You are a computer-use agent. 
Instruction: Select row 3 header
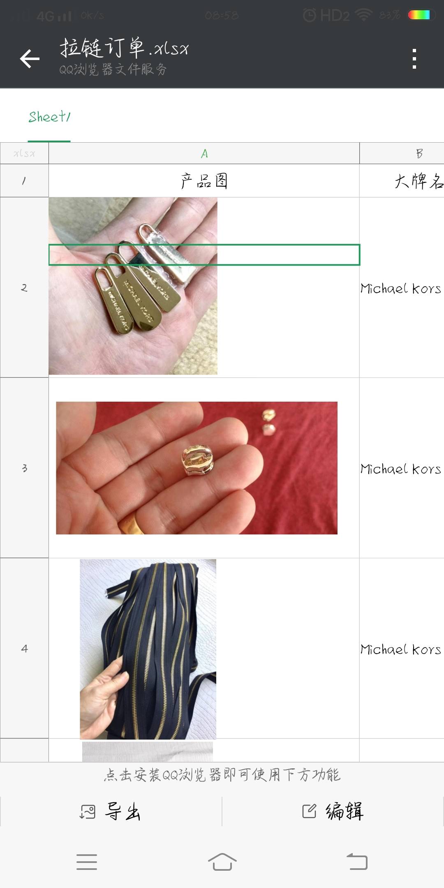(x=24, y=468)
